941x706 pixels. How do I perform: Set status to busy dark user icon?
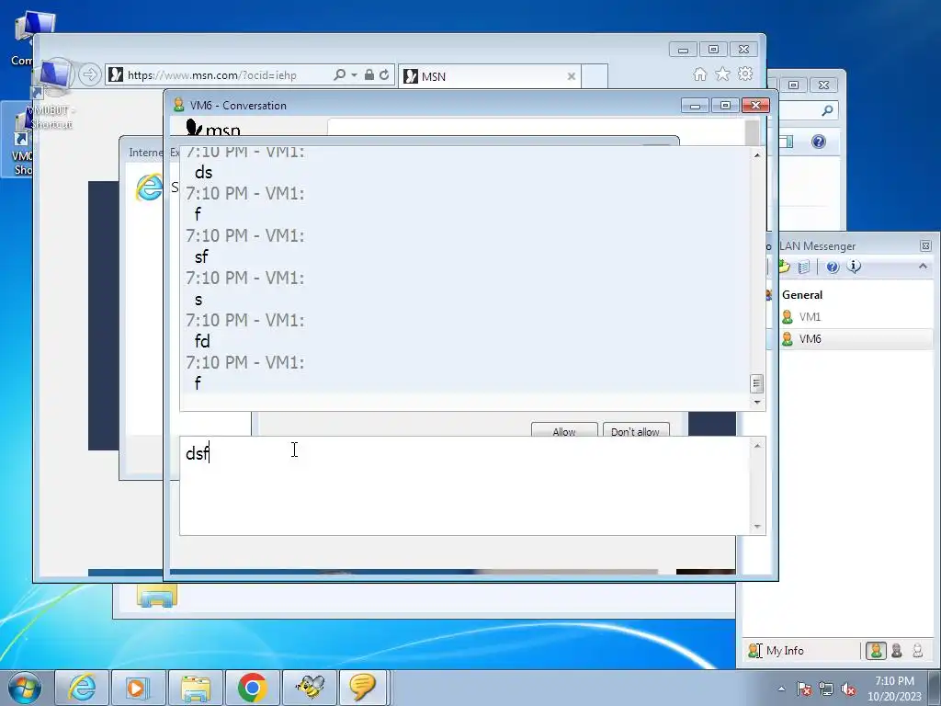click(897, 651)
